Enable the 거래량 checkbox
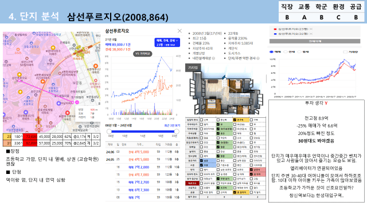Viewport: 367px width, 206px height. click(345, 52)
